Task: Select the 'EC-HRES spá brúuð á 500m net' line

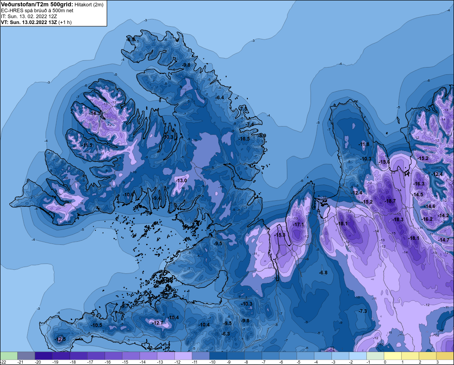Action: click(37, 10)
